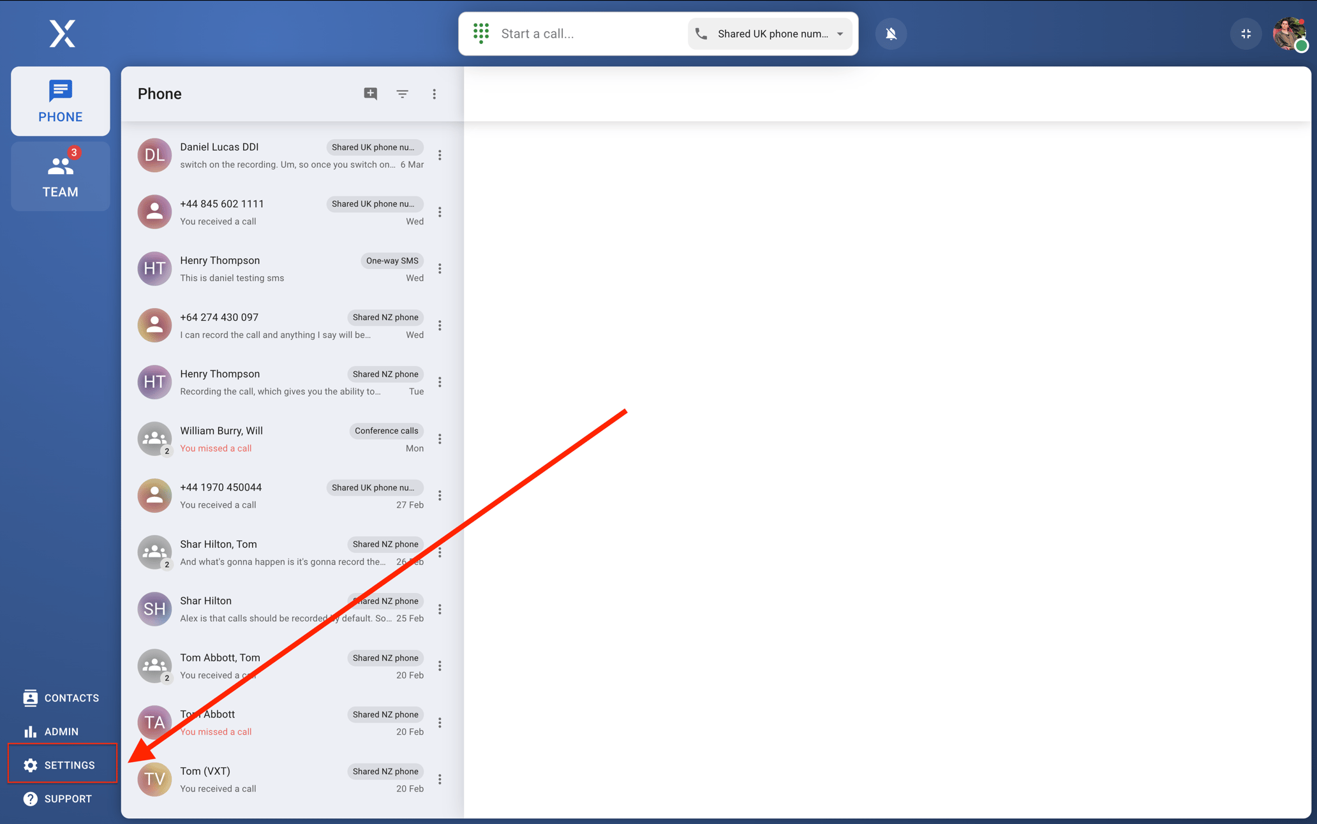Open the user profile avatar

[1289, 33]
